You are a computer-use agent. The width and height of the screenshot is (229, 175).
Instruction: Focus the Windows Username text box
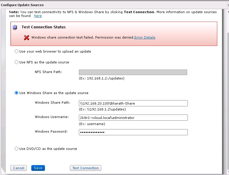click(133, 118)
